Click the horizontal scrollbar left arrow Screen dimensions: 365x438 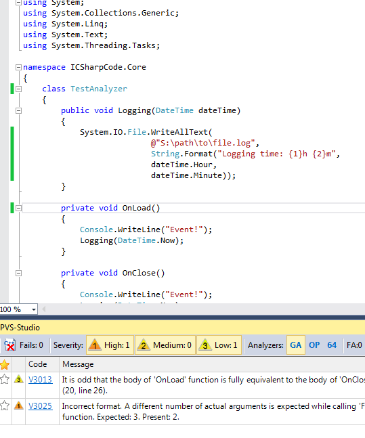pyautogui.click(x=43, y=309)
